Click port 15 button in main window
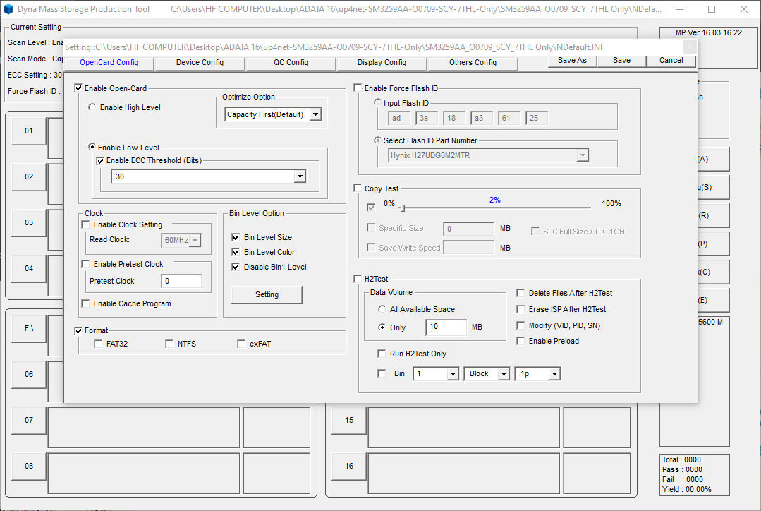Image resolution: width=761 pixels, height=511 pixels. 349,420
